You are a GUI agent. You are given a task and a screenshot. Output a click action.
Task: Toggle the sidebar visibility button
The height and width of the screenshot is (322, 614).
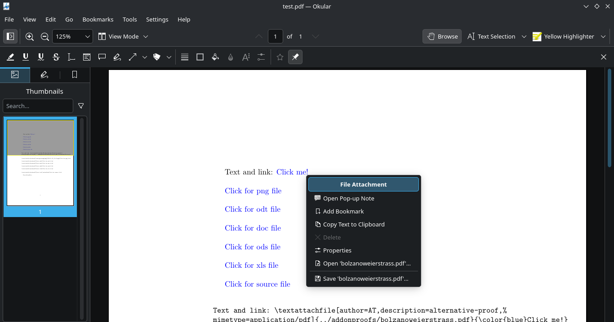point(10,36)
